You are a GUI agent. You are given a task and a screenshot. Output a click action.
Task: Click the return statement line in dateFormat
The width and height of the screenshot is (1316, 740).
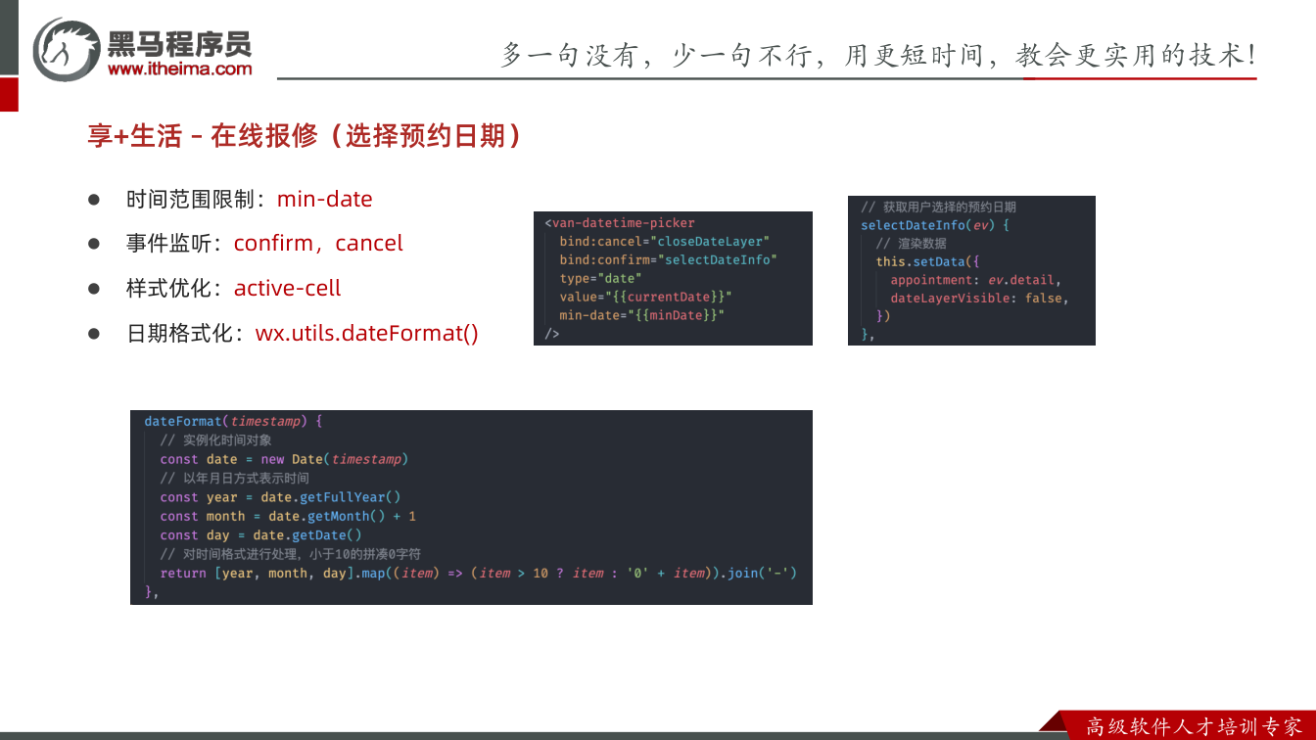coord(479,573)
